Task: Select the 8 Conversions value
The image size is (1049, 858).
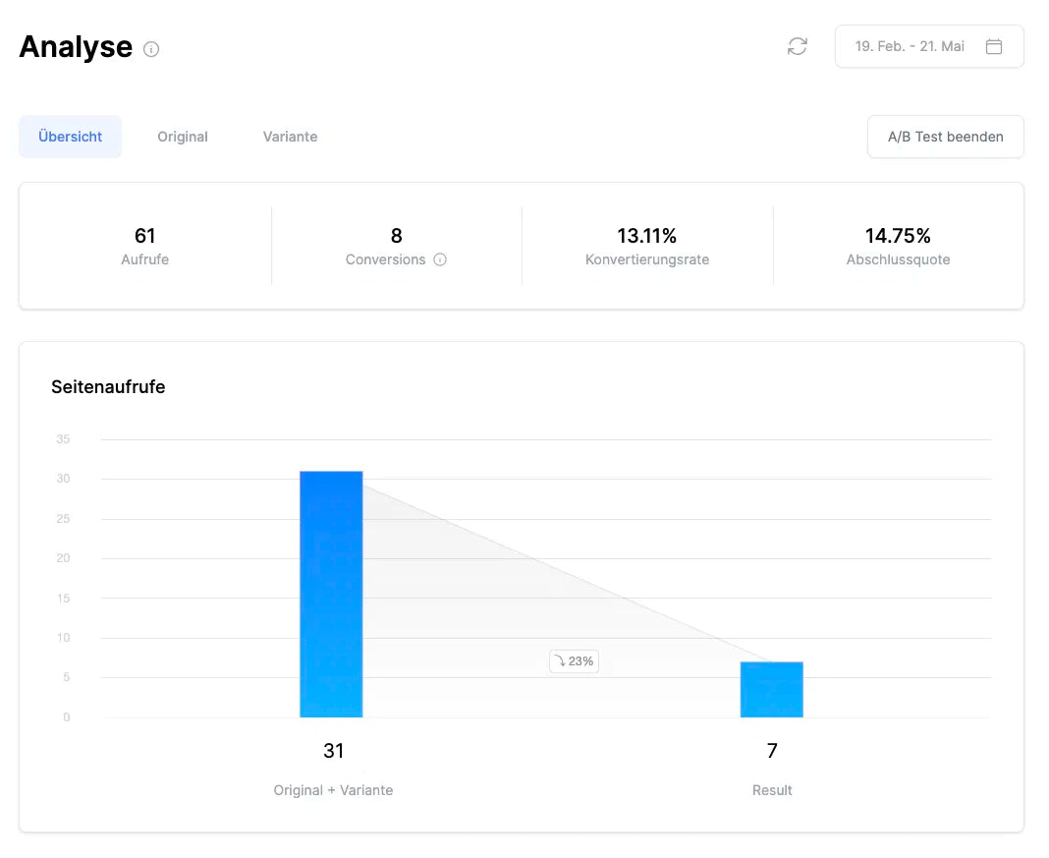Action: pyautogui.click(x=396, y=236)
